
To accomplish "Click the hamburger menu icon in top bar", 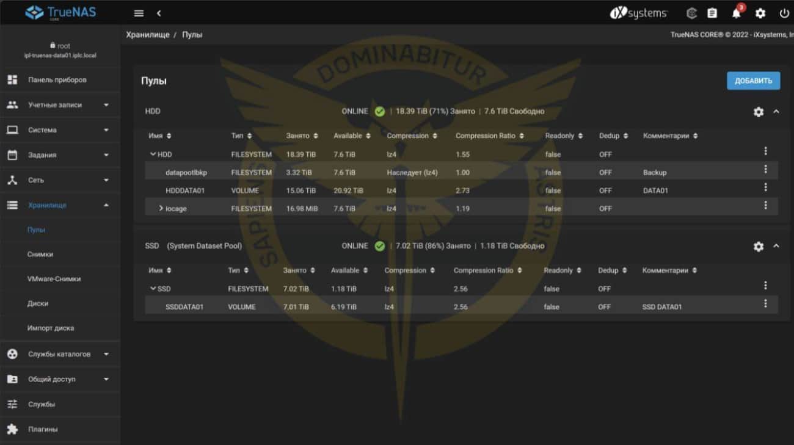I will [139, 13].
